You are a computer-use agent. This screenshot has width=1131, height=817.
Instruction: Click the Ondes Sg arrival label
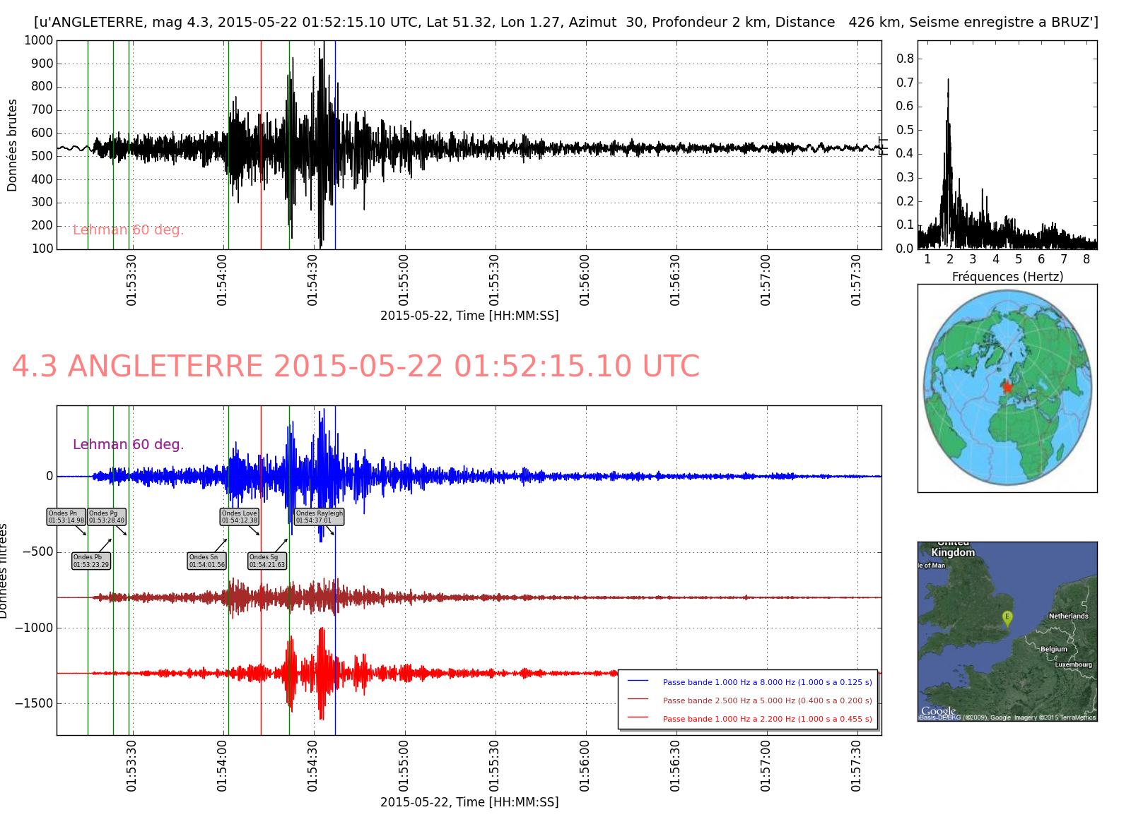[267, 561]
